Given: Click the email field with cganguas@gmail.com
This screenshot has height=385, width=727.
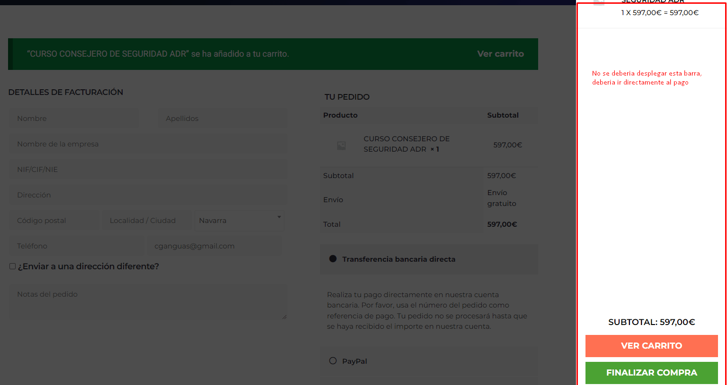Looking at the screenshot, I should point(214,246).
